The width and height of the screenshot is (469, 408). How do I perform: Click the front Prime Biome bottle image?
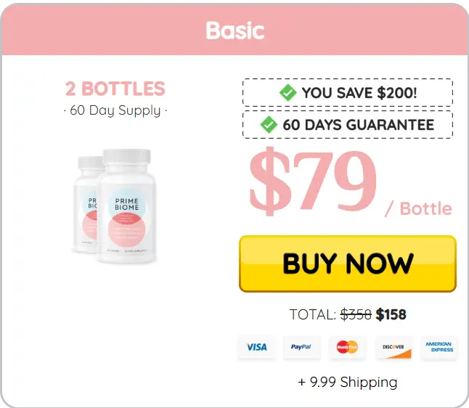click(127, 206)
